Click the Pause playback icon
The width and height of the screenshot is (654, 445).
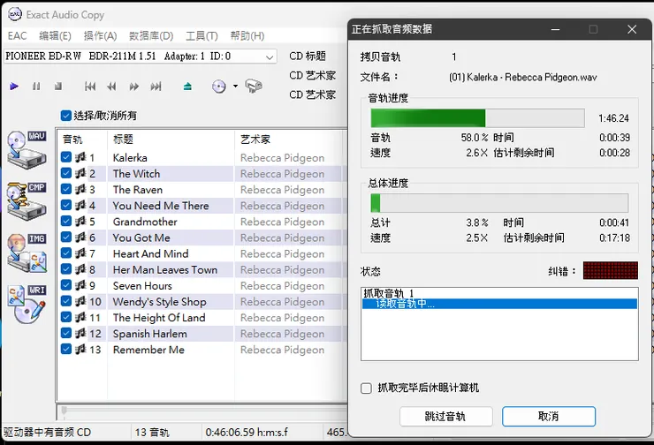(x=36, y=87)
